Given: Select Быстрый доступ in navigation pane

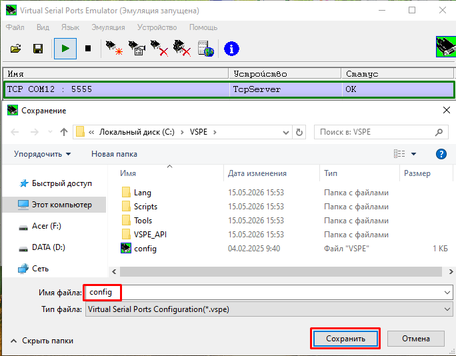Looking at the screenshot, I should point(56,183).
